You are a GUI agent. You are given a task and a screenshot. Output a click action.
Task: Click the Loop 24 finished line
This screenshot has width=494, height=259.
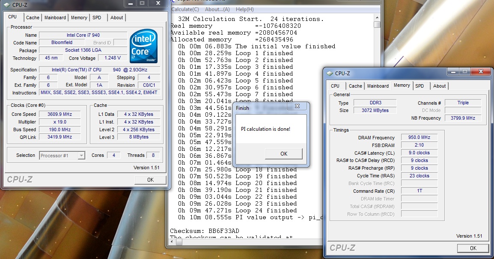pyautogui.click(x=237, y=211)
